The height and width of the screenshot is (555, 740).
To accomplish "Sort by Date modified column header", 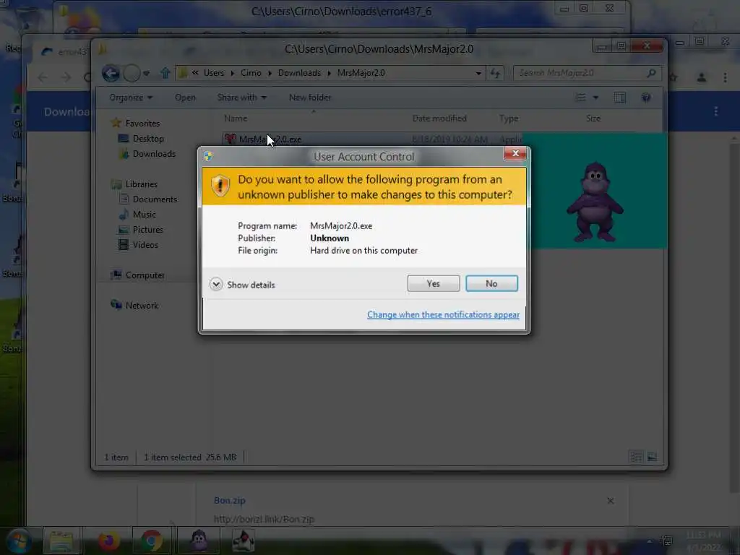I will 439,119.
